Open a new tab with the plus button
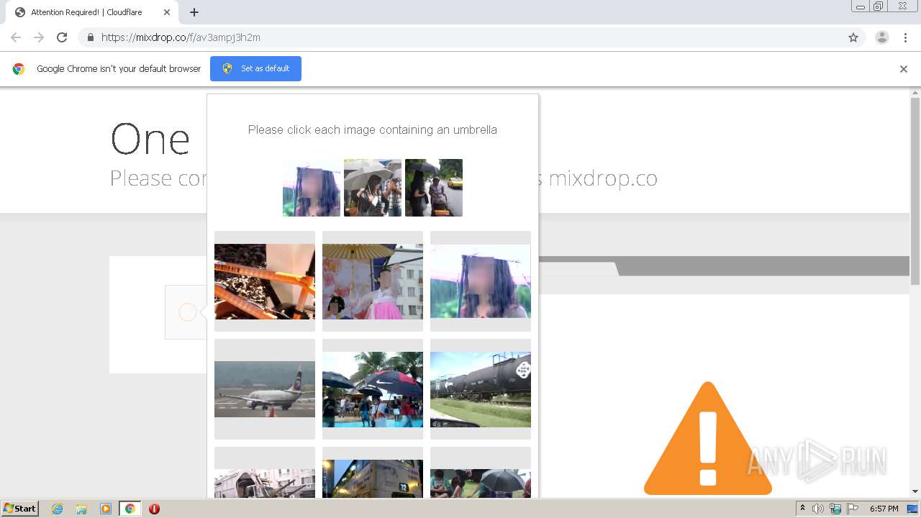Screen dimensions: 921x518 (x=194, y=12)
